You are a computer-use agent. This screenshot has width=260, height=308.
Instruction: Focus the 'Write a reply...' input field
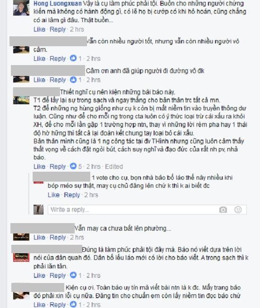click(147, 209)
